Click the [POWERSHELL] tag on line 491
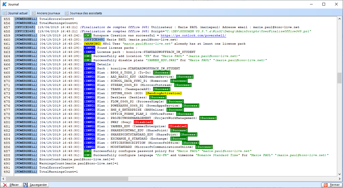The height and width of the screenshot is (188, 343). tap(26, 168)
